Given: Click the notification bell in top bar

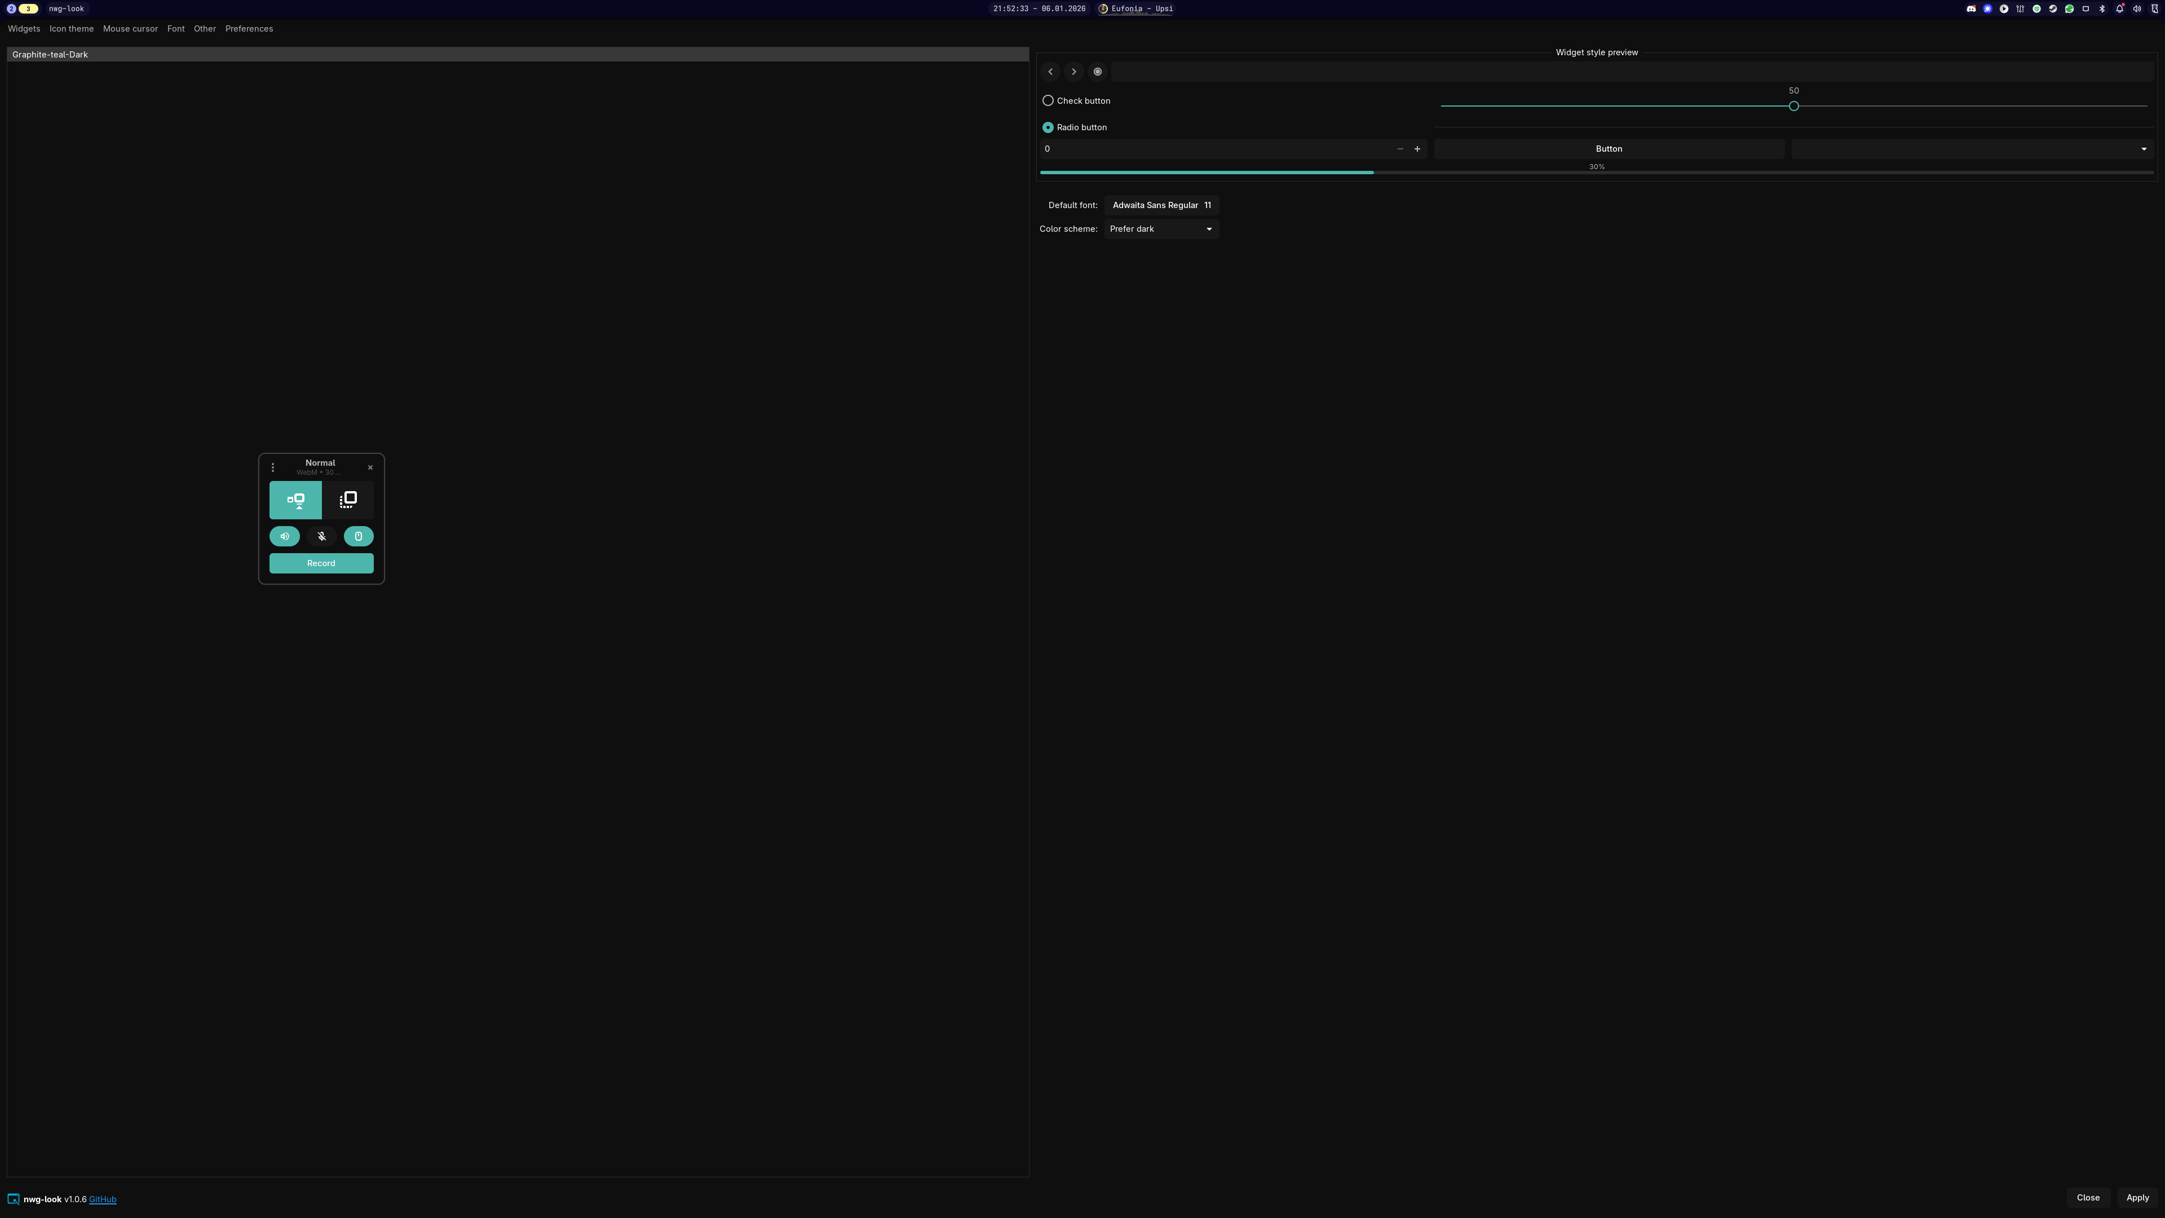Looking at the screenshot, I should point(2120,9).
